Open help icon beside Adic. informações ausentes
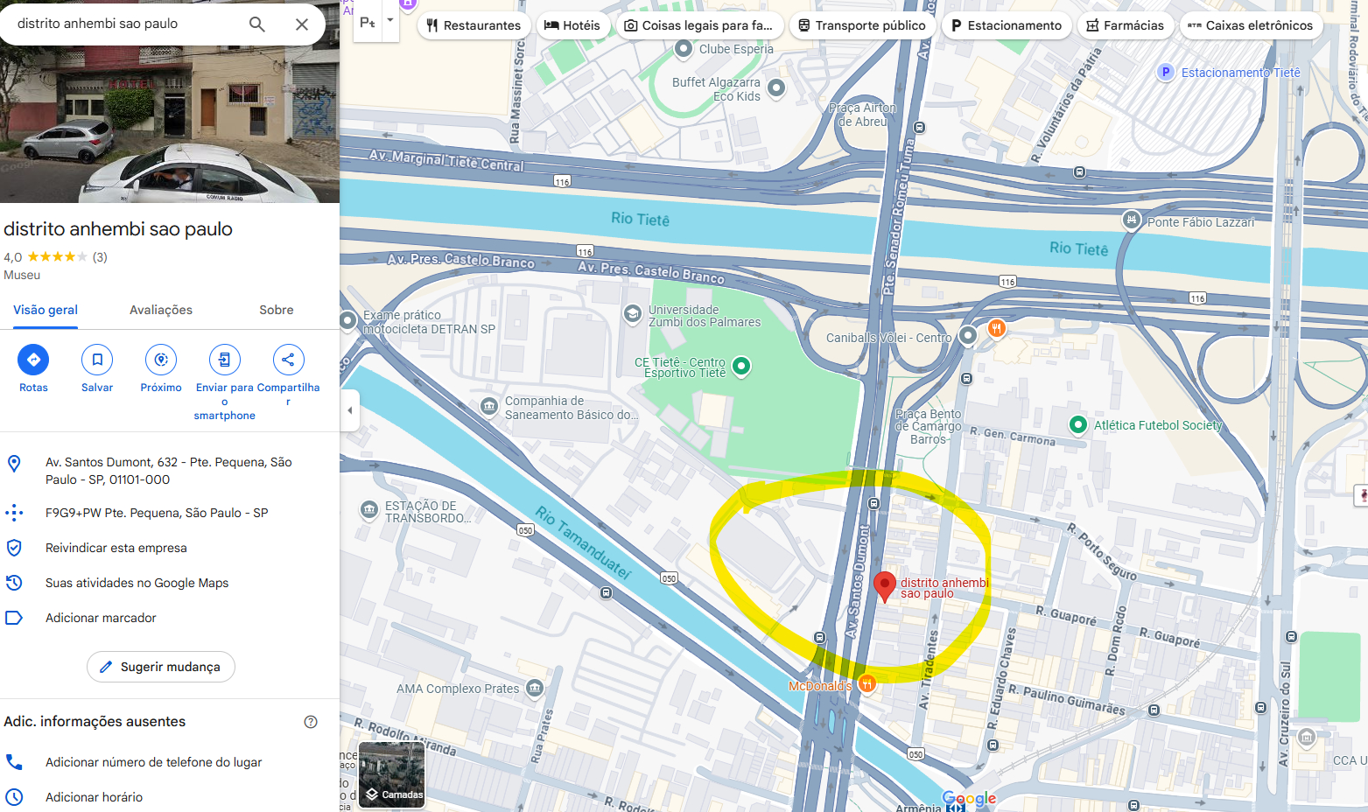 pos(311,722)
